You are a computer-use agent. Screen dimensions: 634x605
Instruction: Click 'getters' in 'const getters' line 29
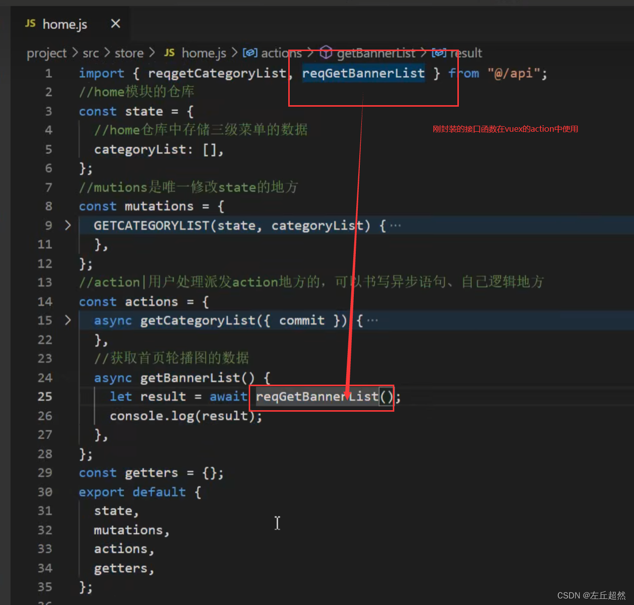[x=151, y=473]
